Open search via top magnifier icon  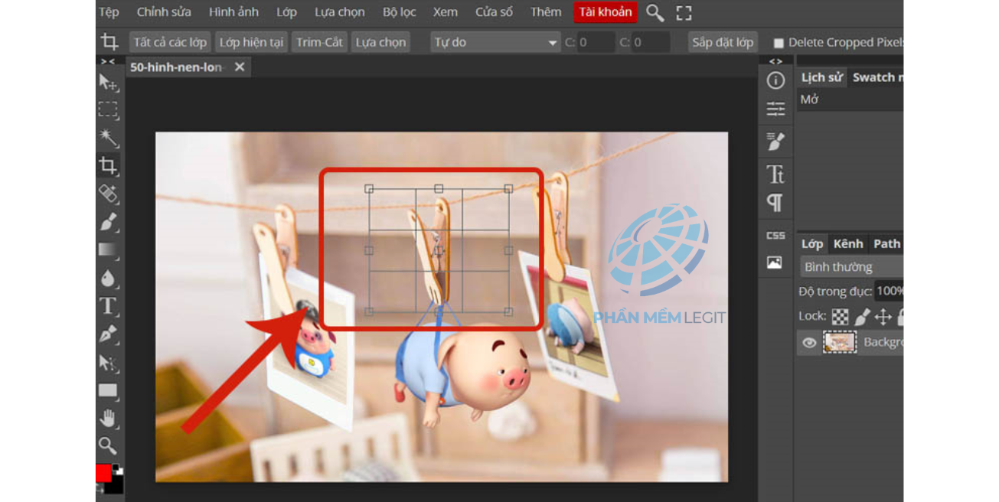click(655, 12)
